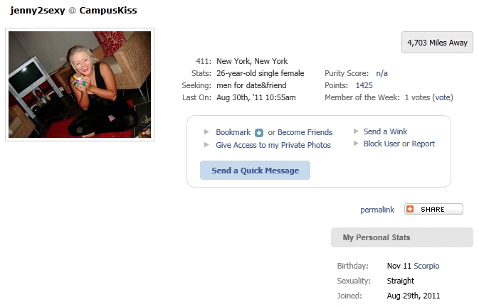Open the Purity Score n/a link

[382, 73]
